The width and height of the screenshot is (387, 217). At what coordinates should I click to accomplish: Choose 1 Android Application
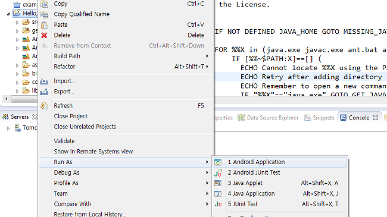coord(280,162)
